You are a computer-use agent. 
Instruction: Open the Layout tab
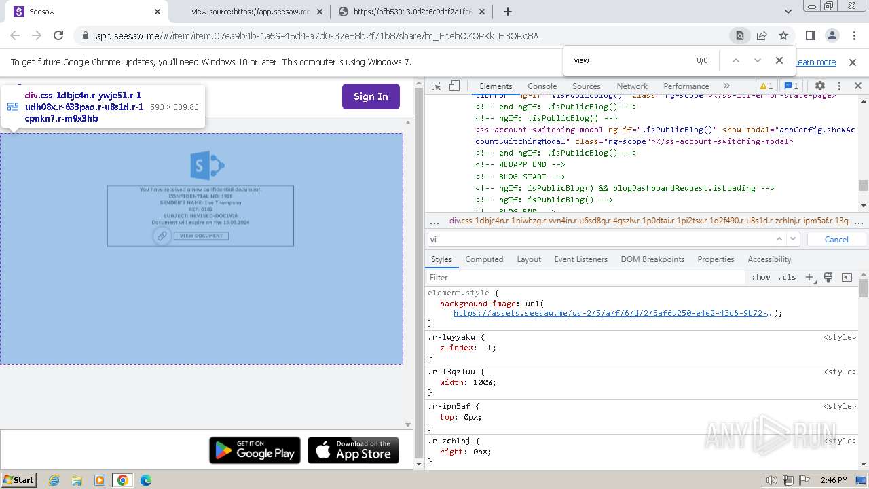coord(529,259)
